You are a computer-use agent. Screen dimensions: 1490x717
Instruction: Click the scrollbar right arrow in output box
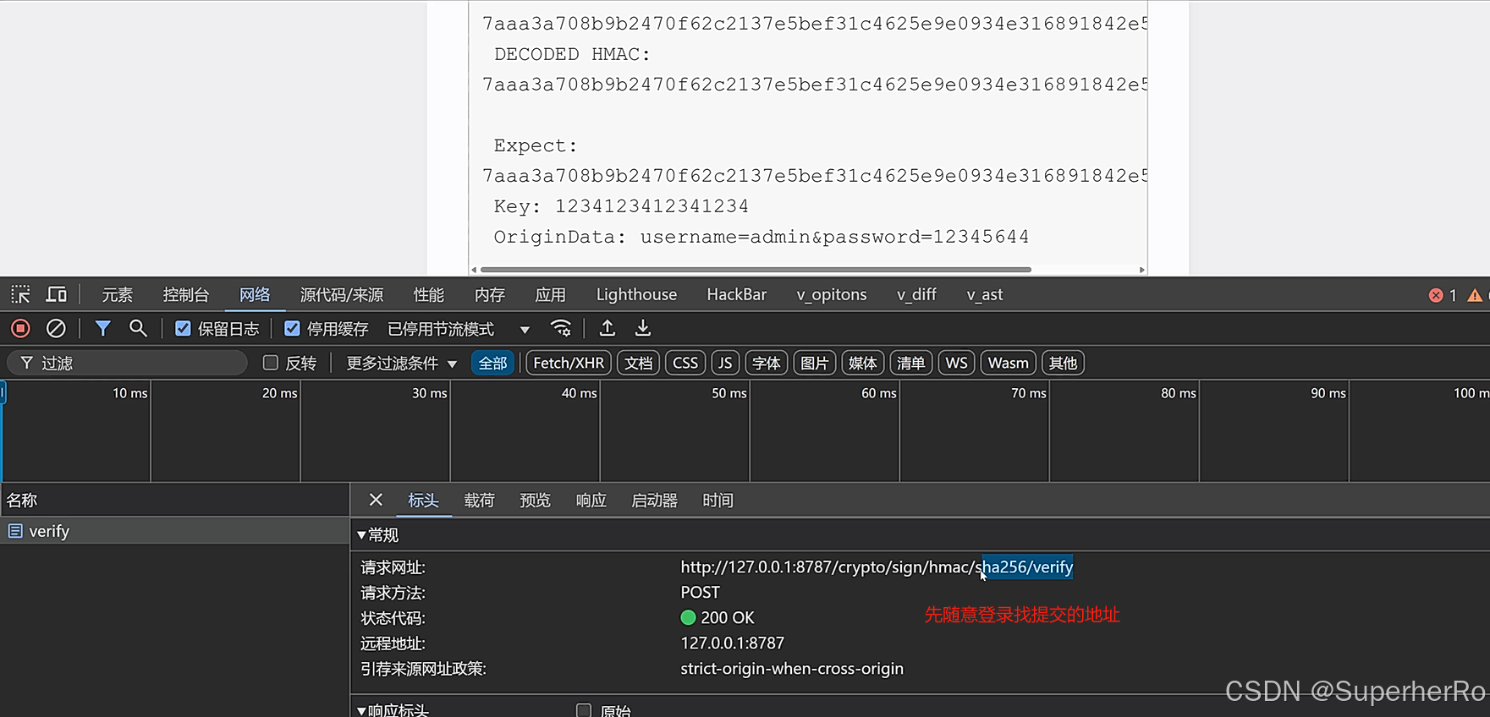click(x=1142, y=270)
